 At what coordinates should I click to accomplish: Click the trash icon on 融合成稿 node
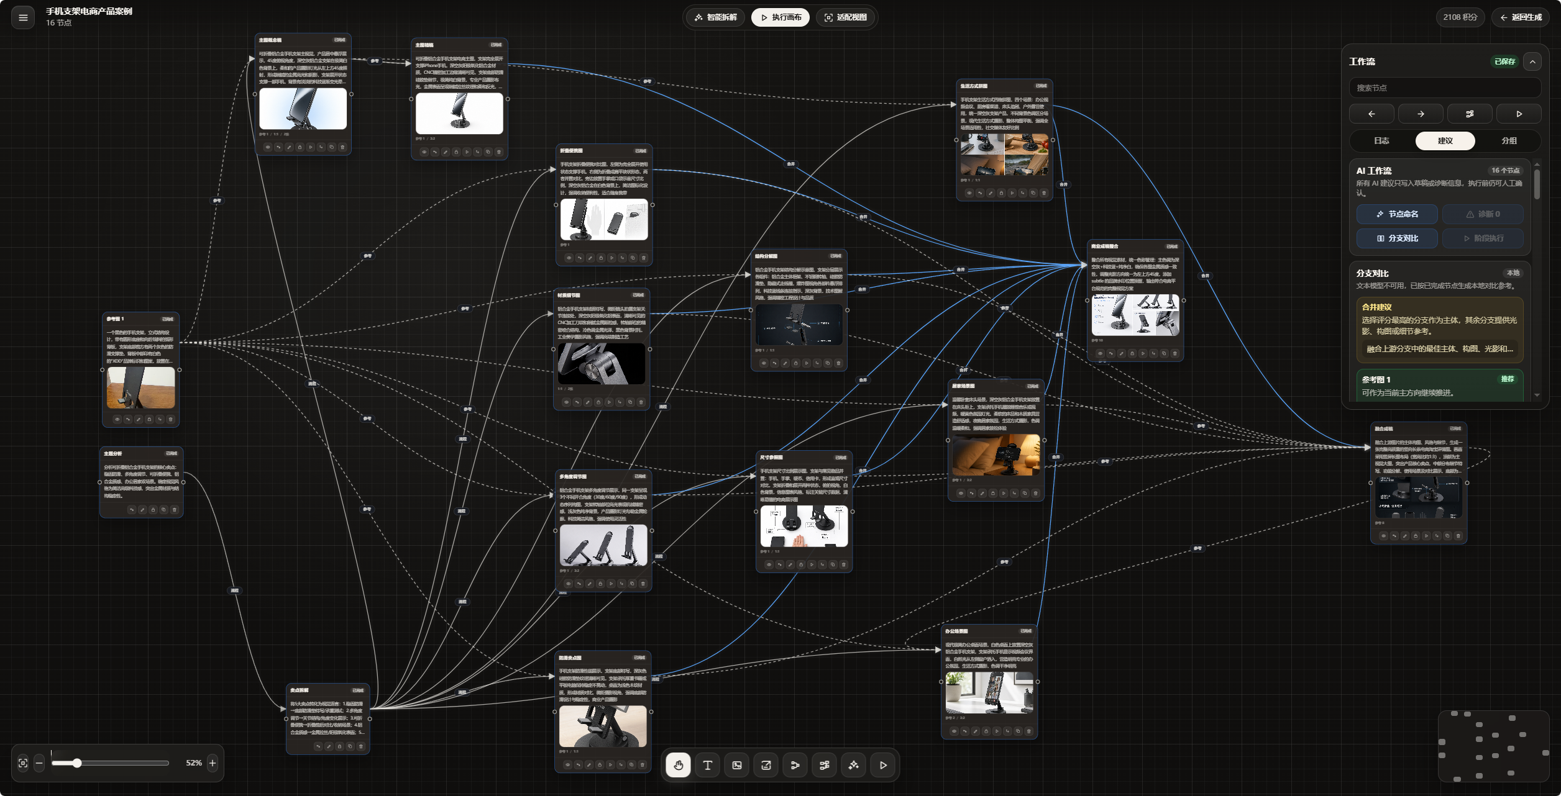[1458, 536]
